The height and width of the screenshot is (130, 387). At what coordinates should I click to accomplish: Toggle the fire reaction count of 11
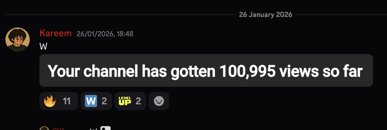point(66,101)
